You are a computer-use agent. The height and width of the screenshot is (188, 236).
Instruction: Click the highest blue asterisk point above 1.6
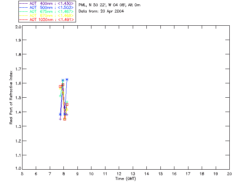tap(67, 79)
